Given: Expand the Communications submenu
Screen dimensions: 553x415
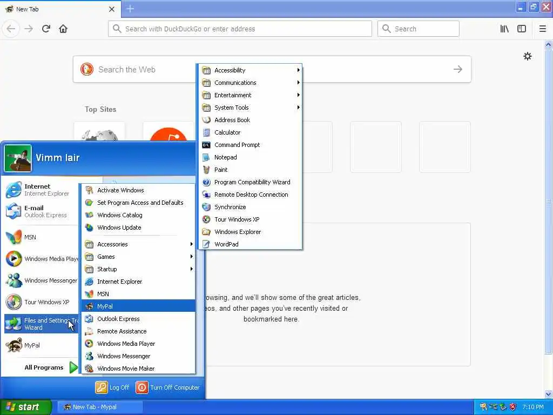Looking at the screenshot, I should [251, 83].
